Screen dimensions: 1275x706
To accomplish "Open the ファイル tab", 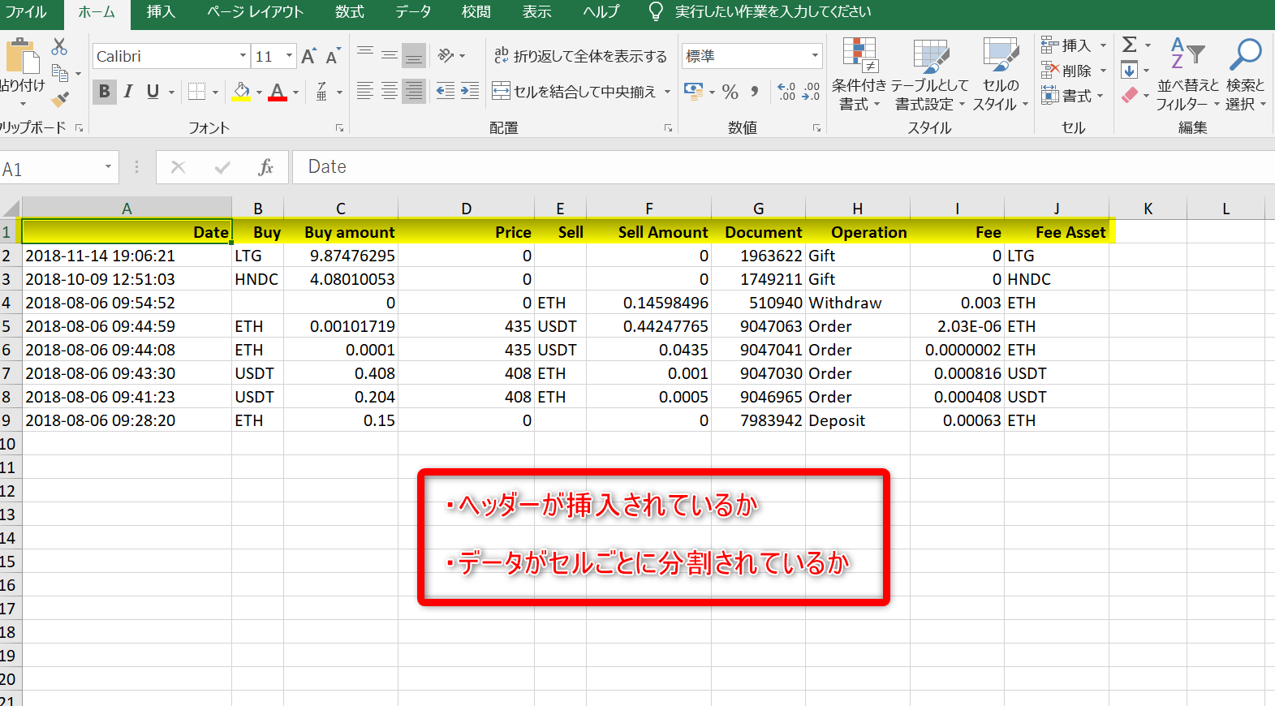I will click(26, 12).
